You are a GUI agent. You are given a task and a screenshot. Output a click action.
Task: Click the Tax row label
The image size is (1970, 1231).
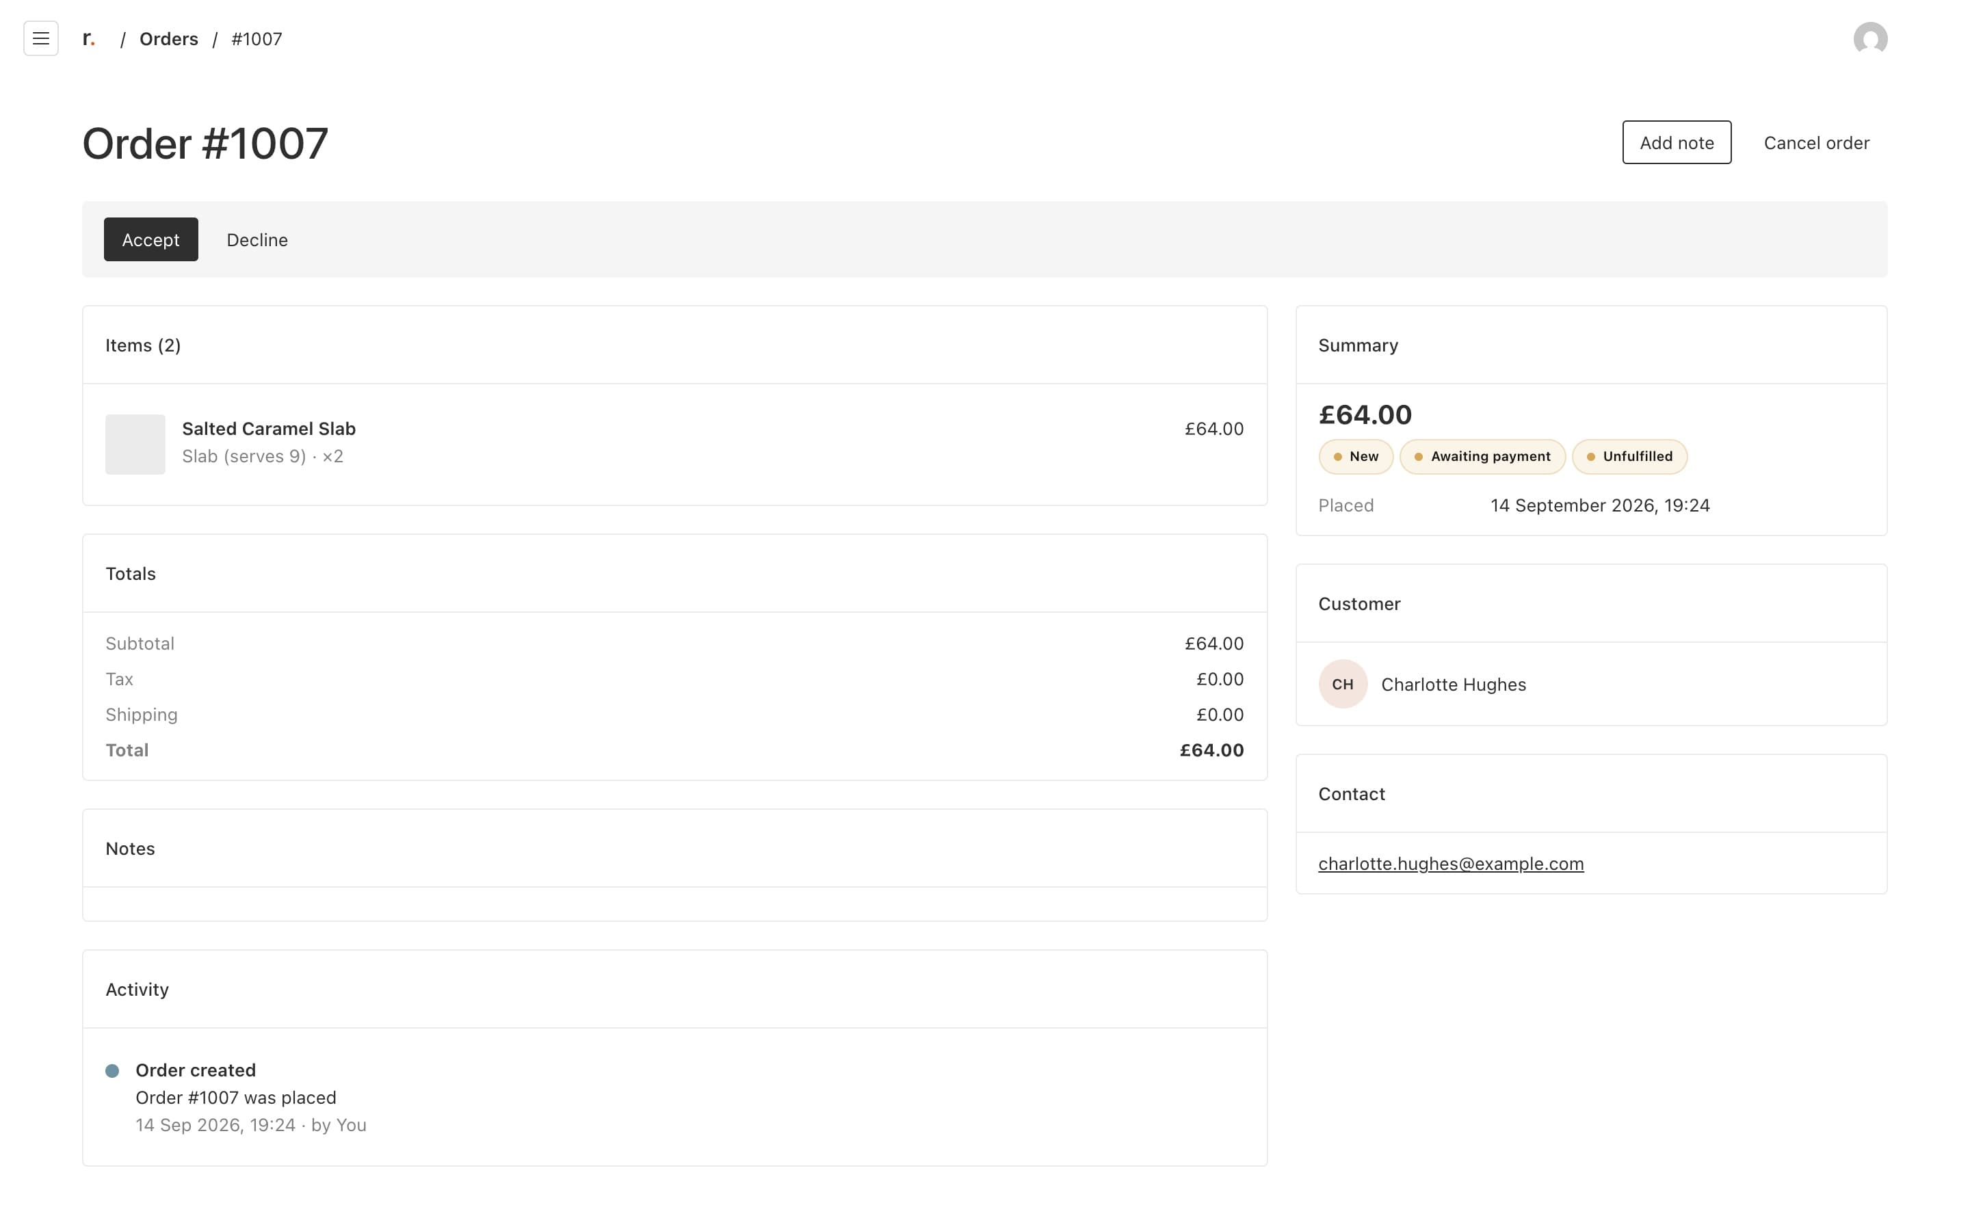tap(119, 679)
